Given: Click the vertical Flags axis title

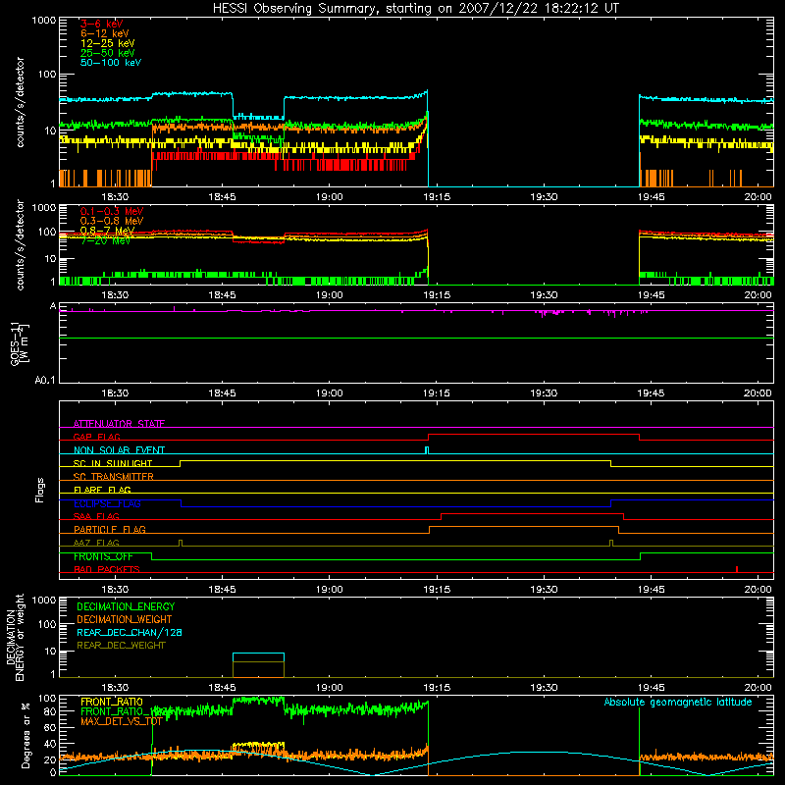Looking at the screenshot, I should 40,490.
